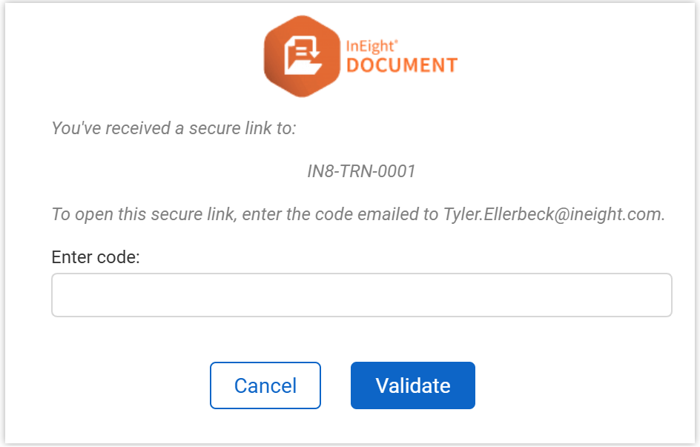This screenshot has width=700, height=447.
Task: Click the word "Cancel" on the outlined button
Action: (x=265, y=385)
